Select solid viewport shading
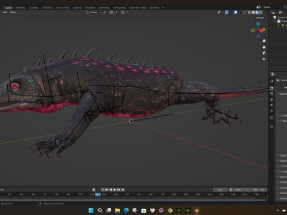The width and height of the screenshot is (287, 215). (254, 13)
